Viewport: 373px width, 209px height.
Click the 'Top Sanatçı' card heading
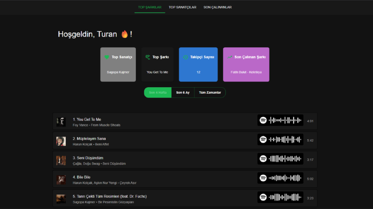pos(122,57)
